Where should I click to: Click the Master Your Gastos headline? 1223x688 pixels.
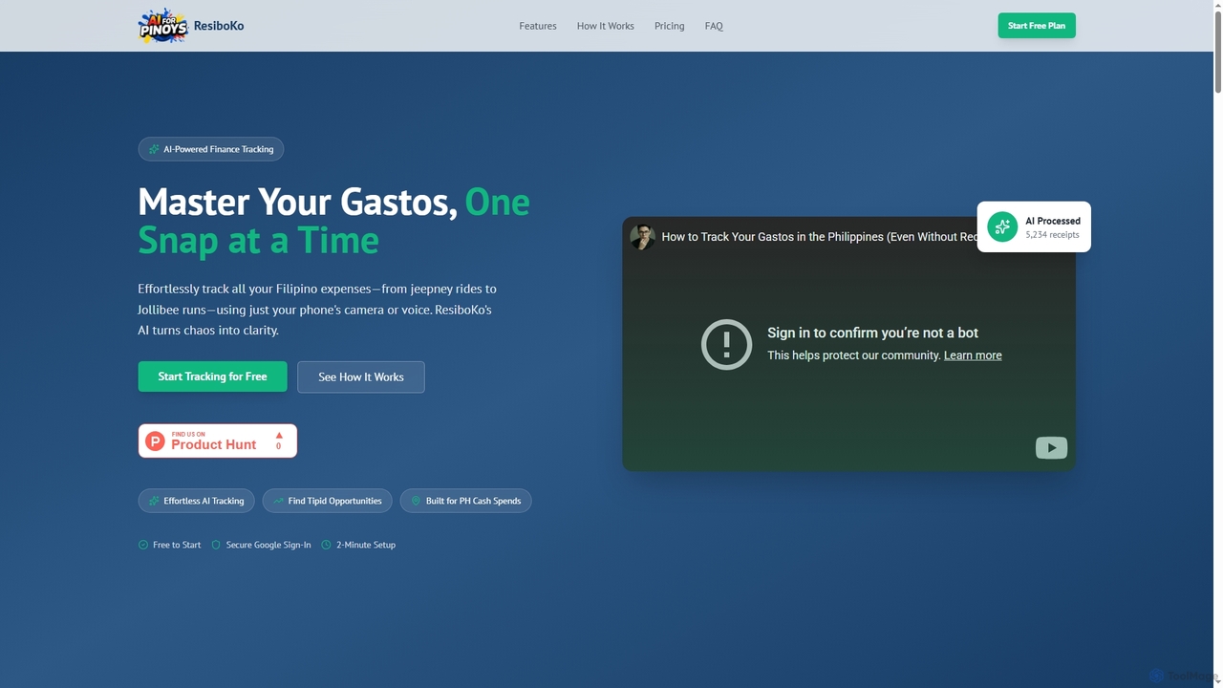coord(333,221)
